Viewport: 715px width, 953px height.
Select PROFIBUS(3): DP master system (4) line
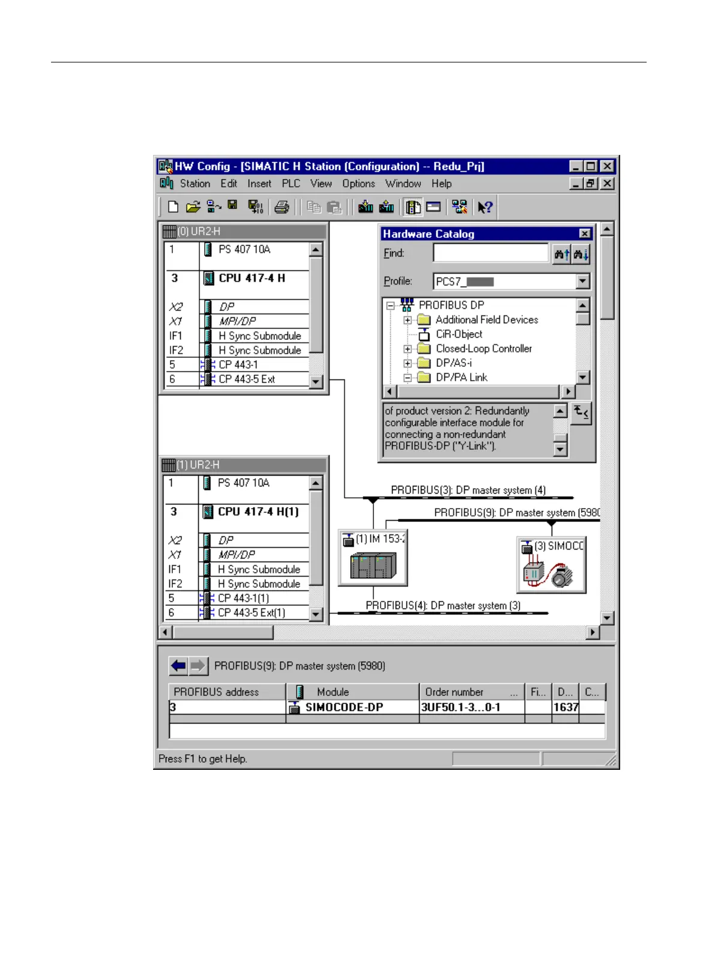click(468, 498)
